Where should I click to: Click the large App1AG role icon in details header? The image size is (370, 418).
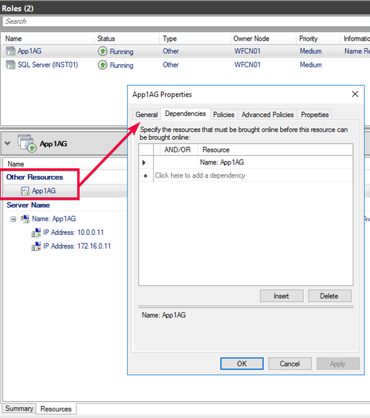27,143
